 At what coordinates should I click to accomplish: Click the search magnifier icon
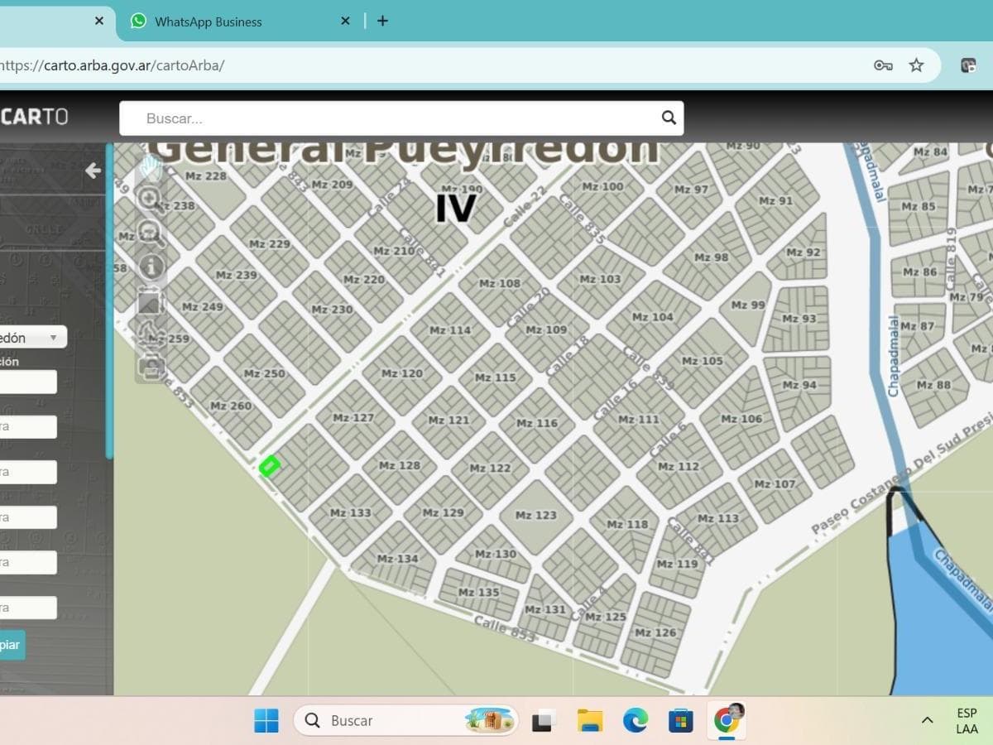(x=669, y=118)
